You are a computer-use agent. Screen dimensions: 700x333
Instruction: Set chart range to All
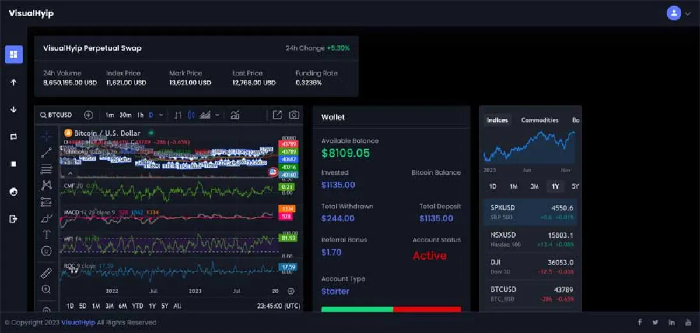click(x=177, y=306)
